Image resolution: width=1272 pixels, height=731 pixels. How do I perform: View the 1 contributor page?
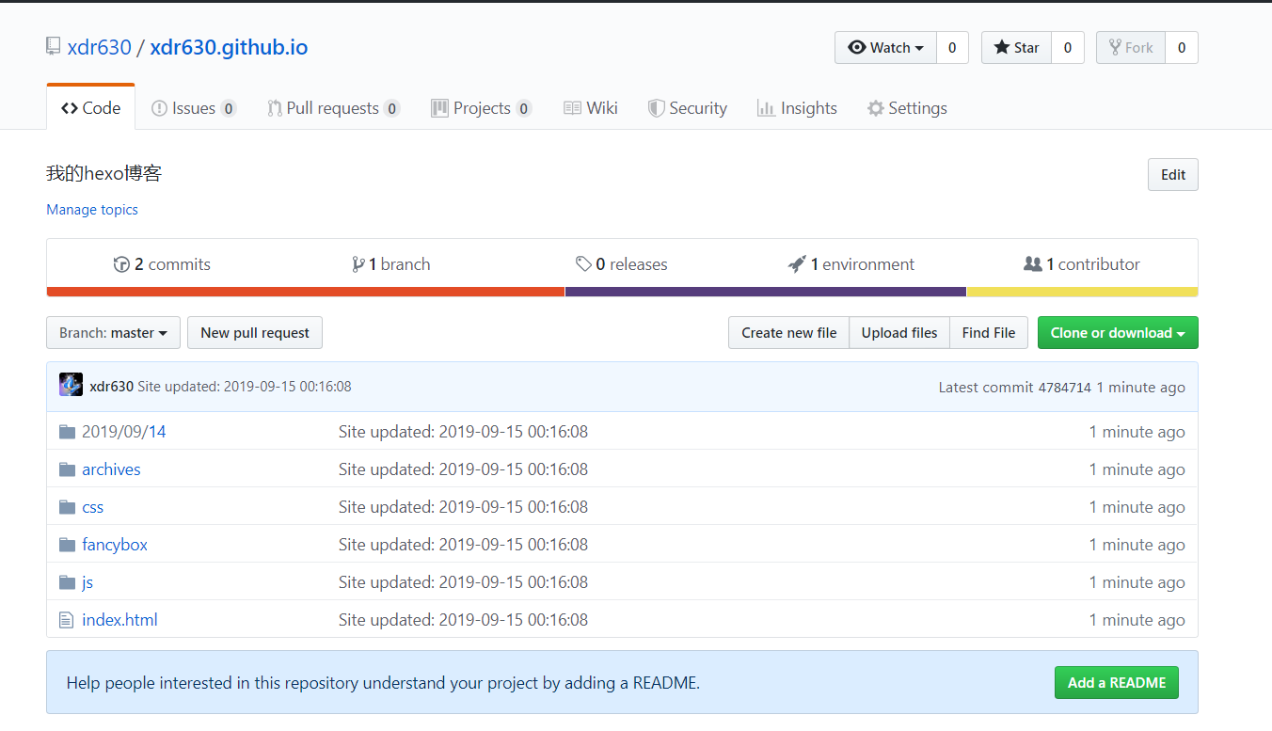(x=1082, y=264)
